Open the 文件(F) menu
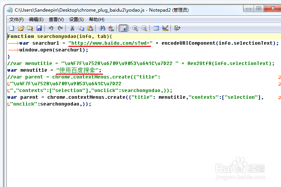 (x=17, y=20)
